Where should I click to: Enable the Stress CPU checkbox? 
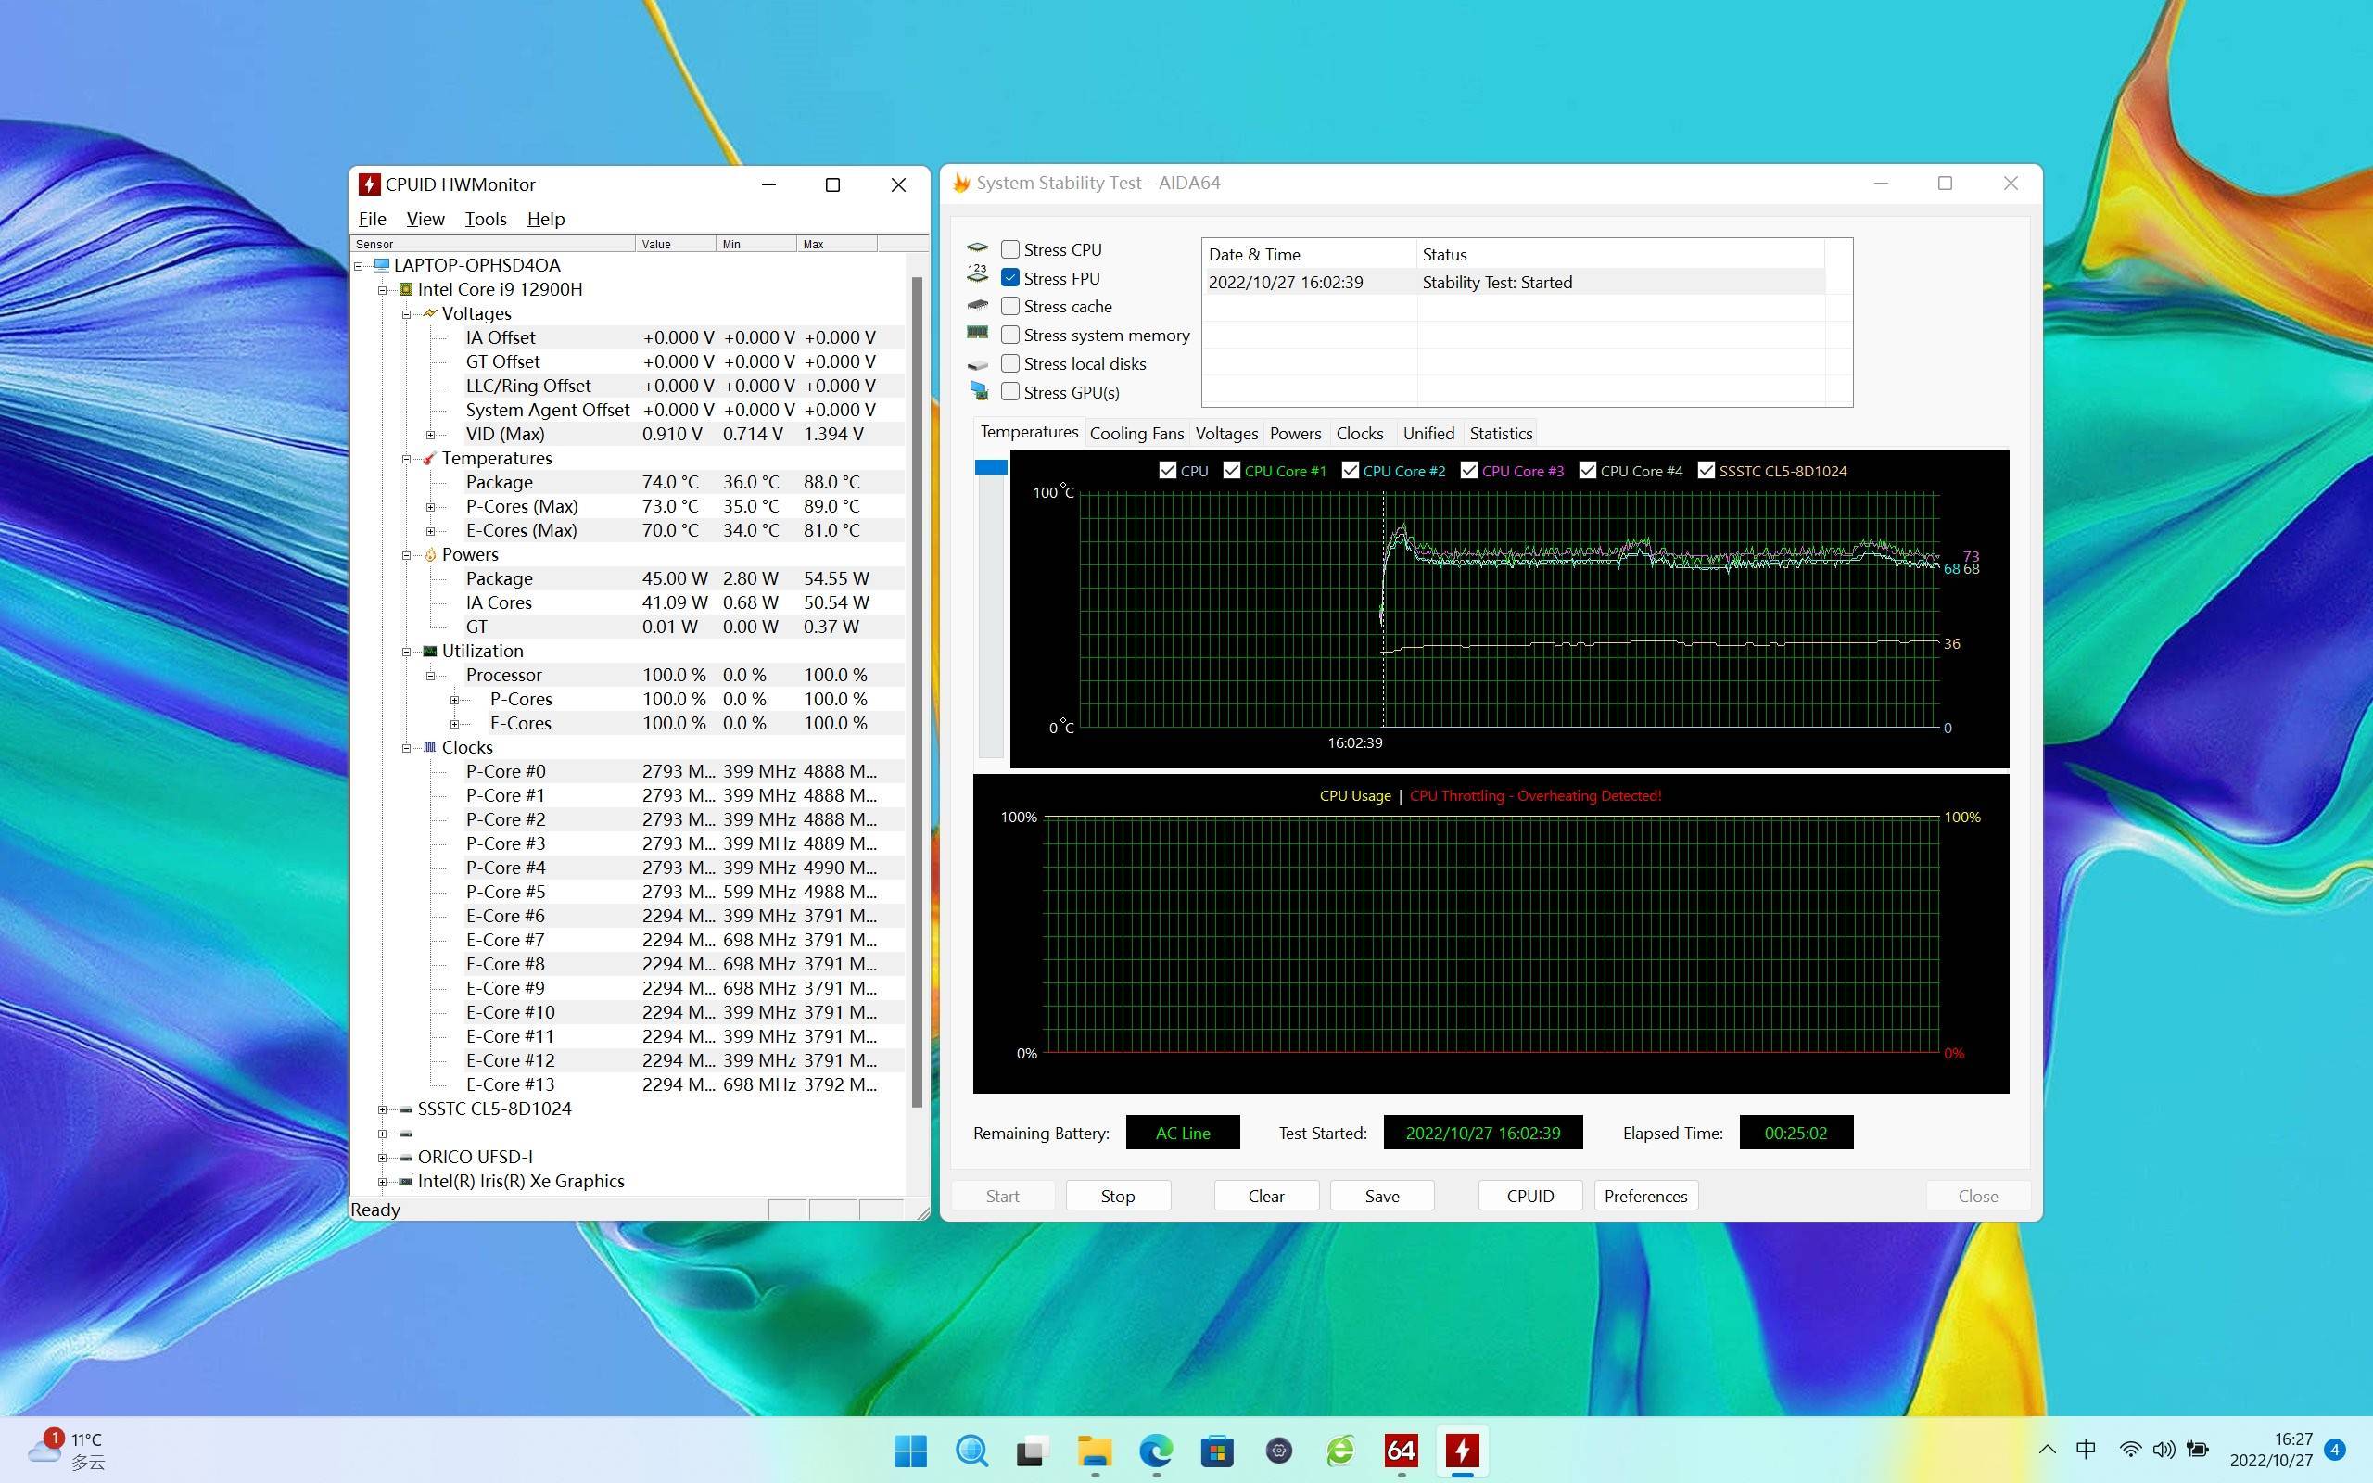[x=1010, y=249]
